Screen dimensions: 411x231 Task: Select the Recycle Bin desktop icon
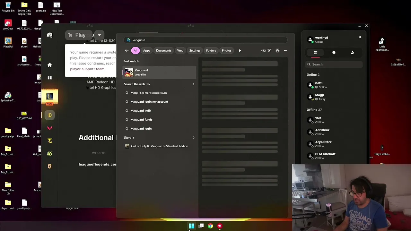(x=8, y=7)
